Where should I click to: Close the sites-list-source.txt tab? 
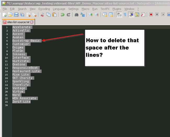point(32,22)
